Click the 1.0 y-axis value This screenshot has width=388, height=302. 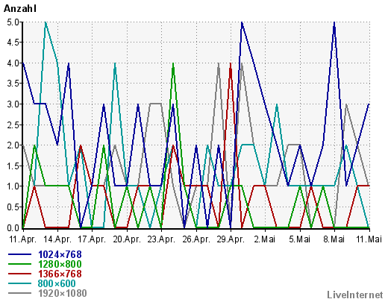(x=13, y=186)
